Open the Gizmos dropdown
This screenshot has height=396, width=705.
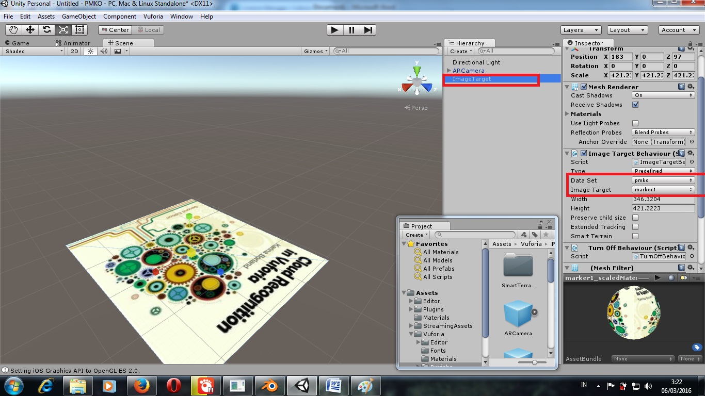[316, 51]
